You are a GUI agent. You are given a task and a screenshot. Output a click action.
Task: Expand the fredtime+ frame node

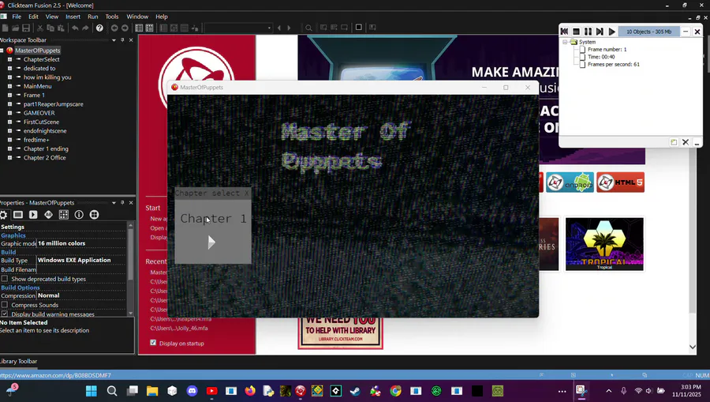pyautogui.click(x=9, y=140)
